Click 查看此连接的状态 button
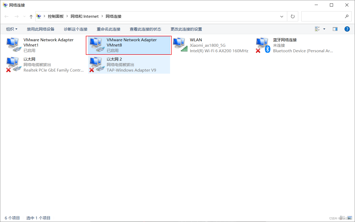Screen dimensions: 355x222 point(145,29)
